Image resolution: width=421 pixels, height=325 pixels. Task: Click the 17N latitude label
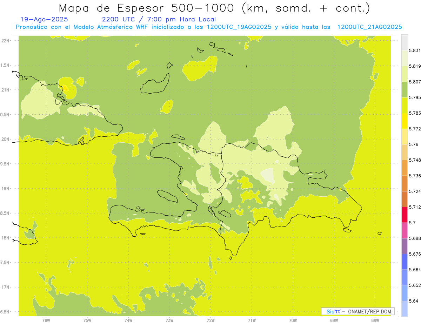point(5,287)
